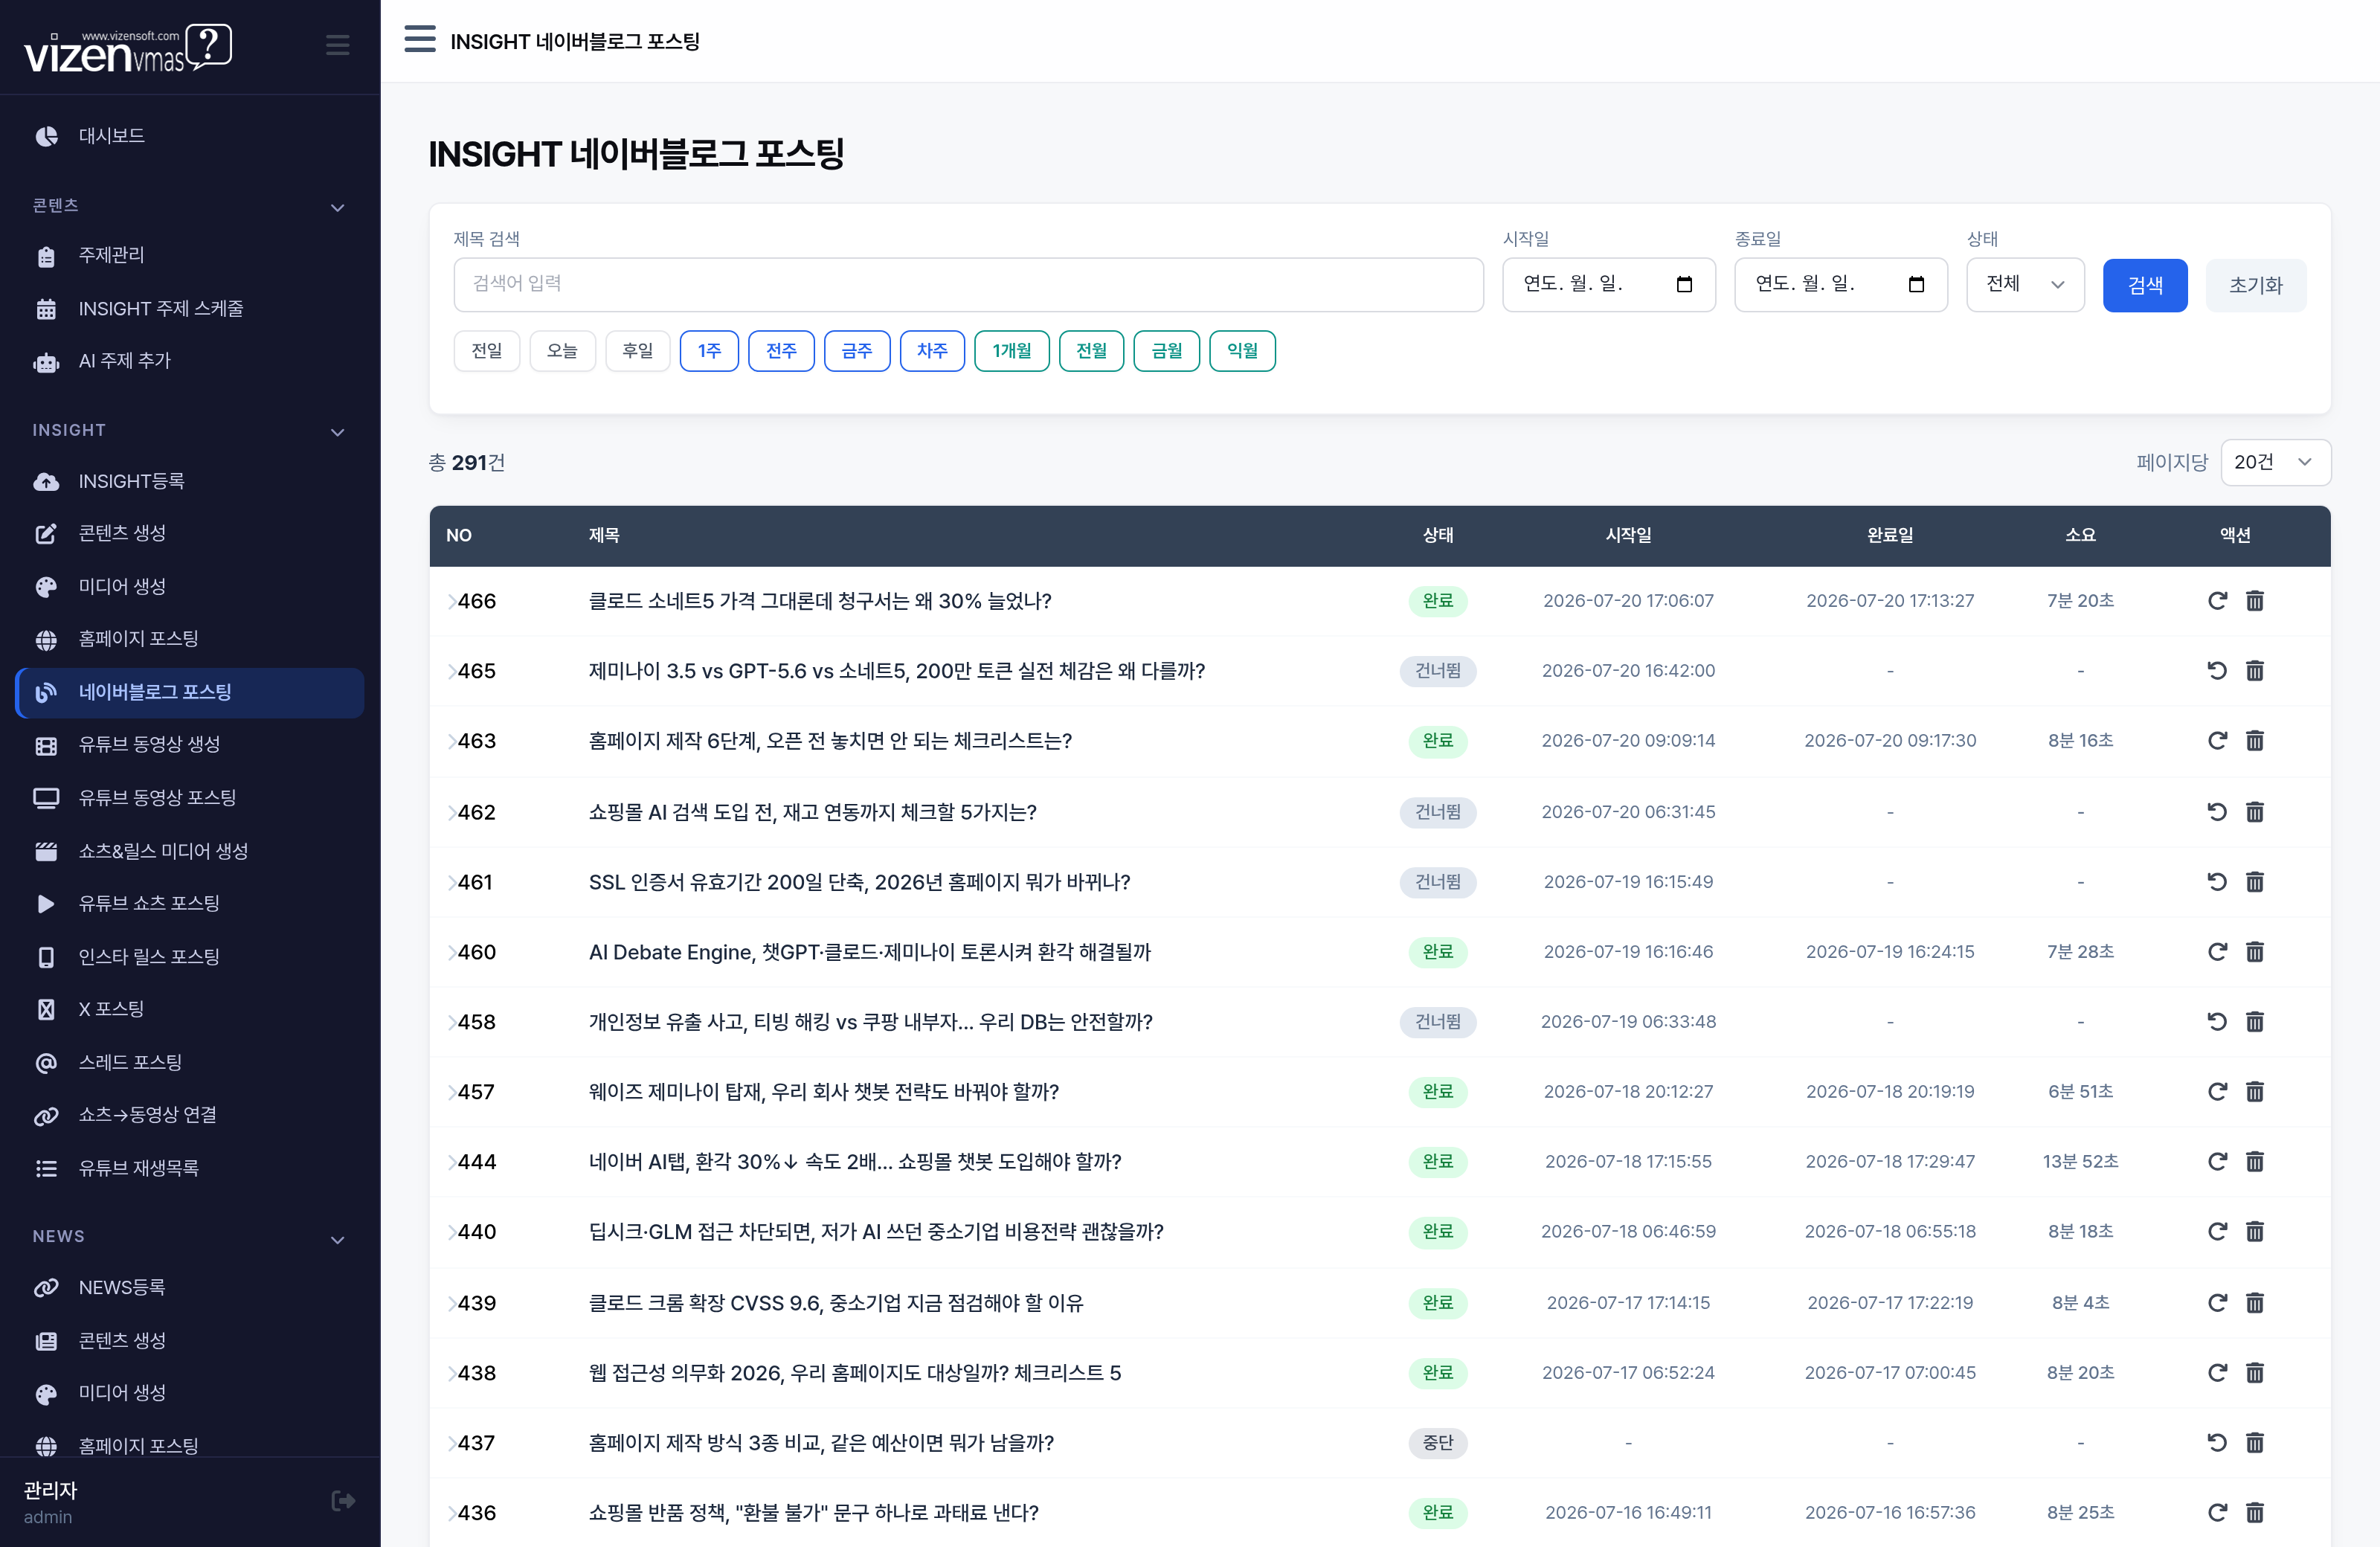This screenshot has height=1547, width=2380.
Task: Click the link icon for NEWS등록
Action: coord(46,1288)
